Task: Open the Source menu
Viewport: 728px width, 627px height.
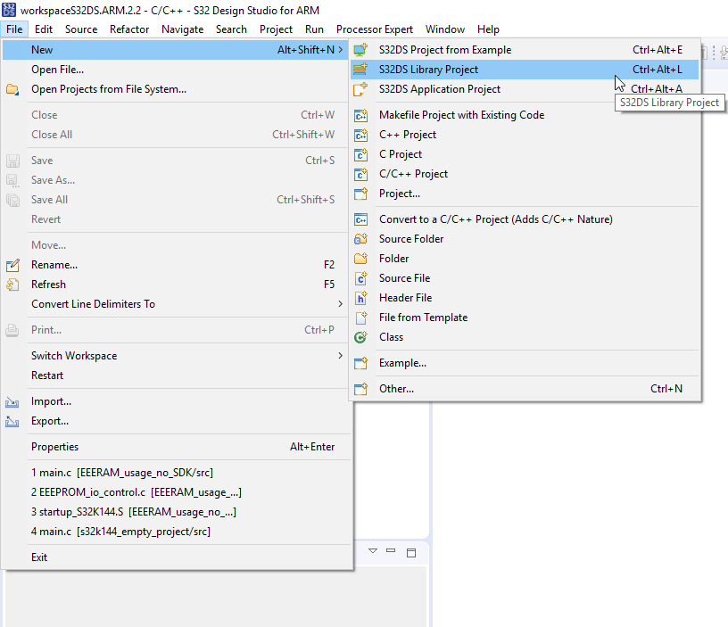Action: click(81, 29)
